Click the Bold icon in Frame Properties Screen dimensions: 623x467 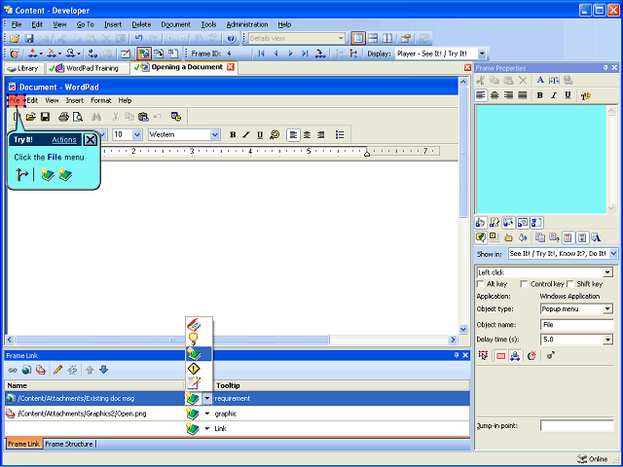(x=539, y=95)
